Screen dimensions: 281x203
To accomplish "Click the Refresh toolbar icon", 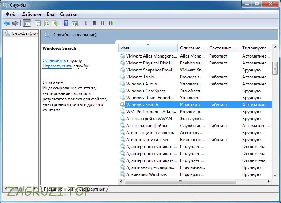I will tap(46, 23).
